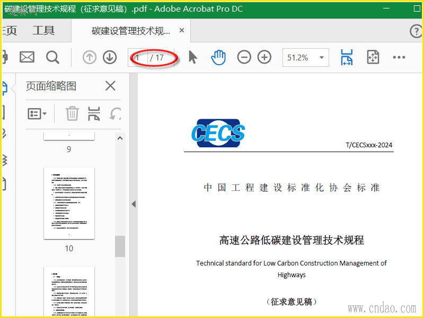
Task: Click the thumbnail panel scrollbar handle
Action: click(120, 246)
